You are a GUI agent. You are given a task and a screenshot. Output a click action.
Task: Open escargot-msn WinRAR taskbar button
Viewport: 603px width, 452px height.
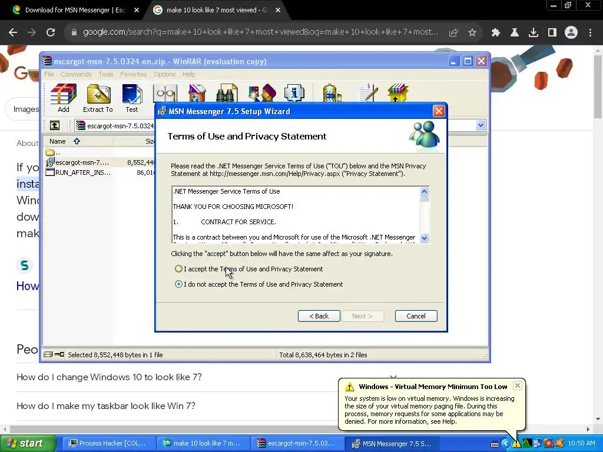click(296, 444)
